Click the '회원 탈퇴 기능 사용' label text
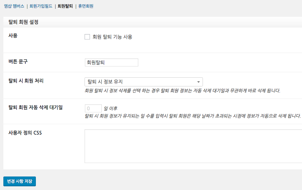Viewport: 302px width, 190px height. 112,37
